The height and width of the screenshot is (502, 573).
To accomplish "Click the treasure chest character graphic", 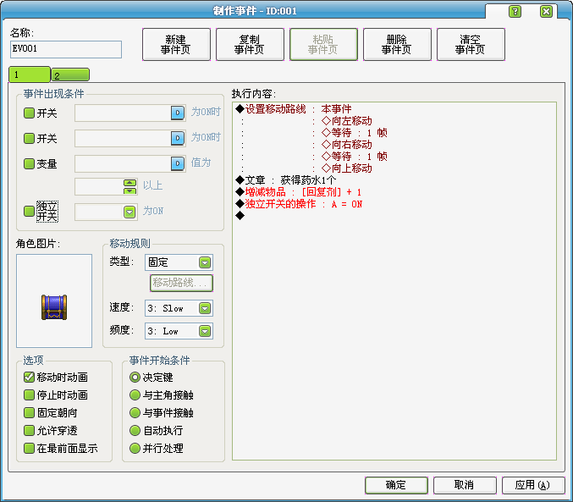I will pos(54,307).
